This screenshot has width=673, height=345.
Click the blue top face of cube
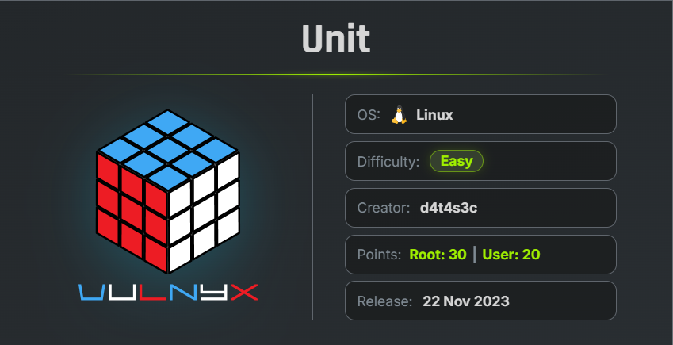click(168, 149)
